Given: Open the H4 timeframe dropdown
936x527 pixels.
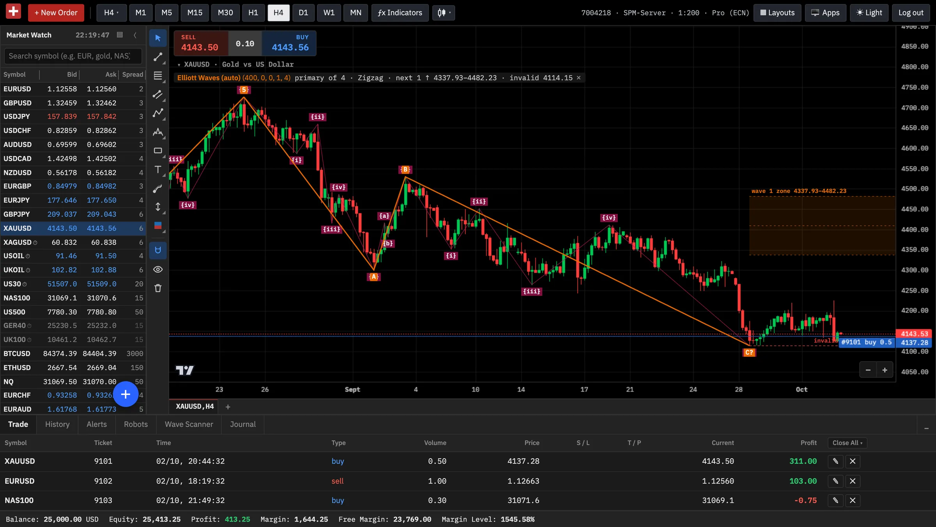Looking at the screenshot, I should tap(111, 12).
